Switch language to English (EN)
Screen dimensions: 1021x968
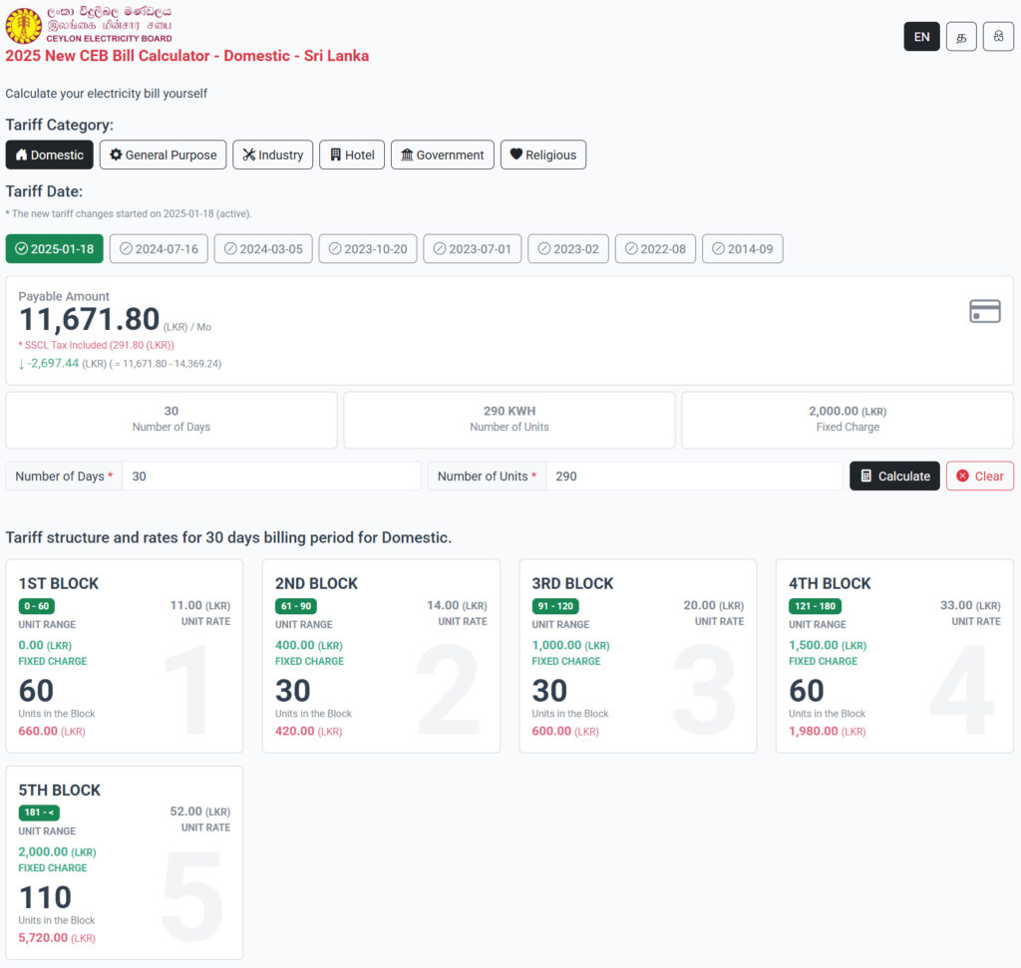921,37
